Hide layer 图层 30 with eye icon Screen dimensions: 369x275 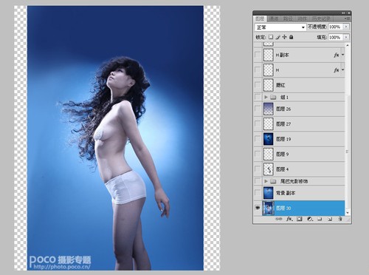point(258,208)
